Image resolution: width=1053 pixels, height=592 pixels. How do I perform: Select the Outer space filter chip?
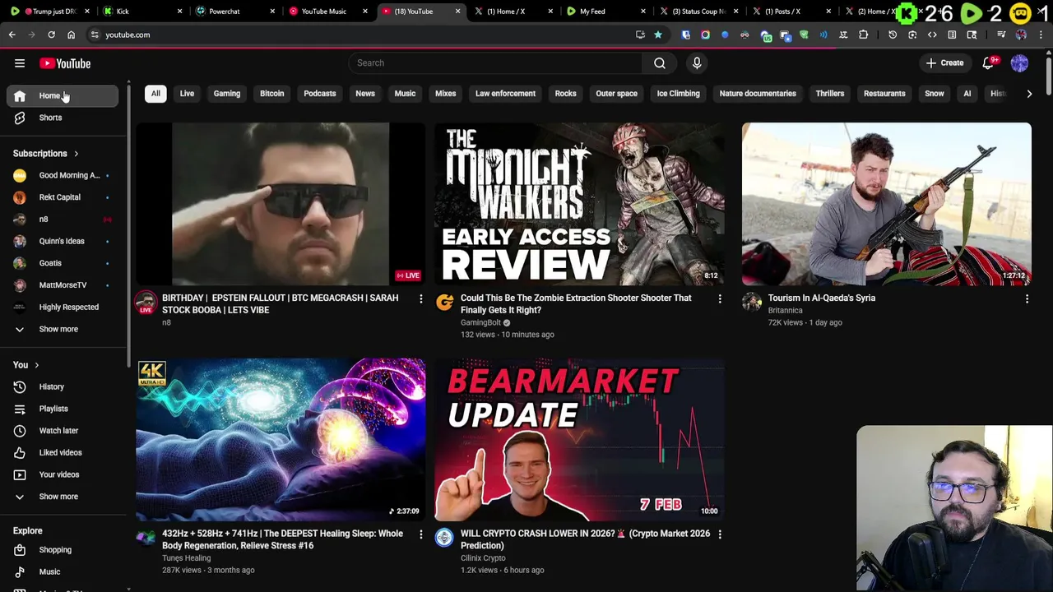point(616,94)
